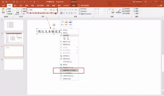Choose Set as Default Text Box menu item
The height and width of the screenshot is (96, 164).
[69, 70]
